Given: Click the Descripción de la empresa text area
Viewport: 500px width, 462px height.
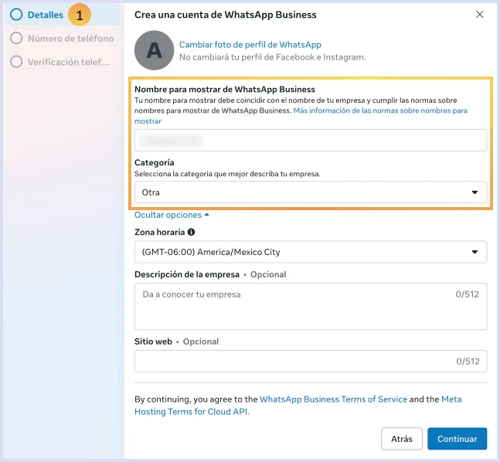Looking at the screenshot, I should tap(310, 306).
